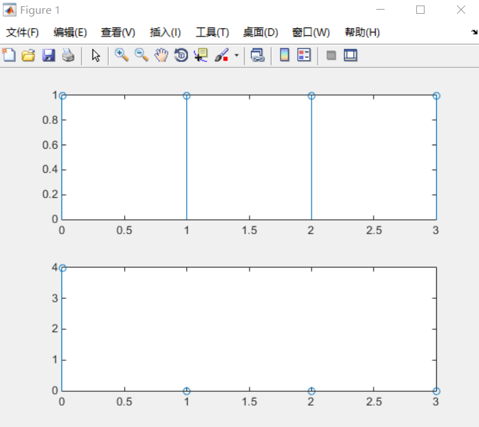
Task: Click the bottom plot marker at x=2
Action: coord(312,391)
